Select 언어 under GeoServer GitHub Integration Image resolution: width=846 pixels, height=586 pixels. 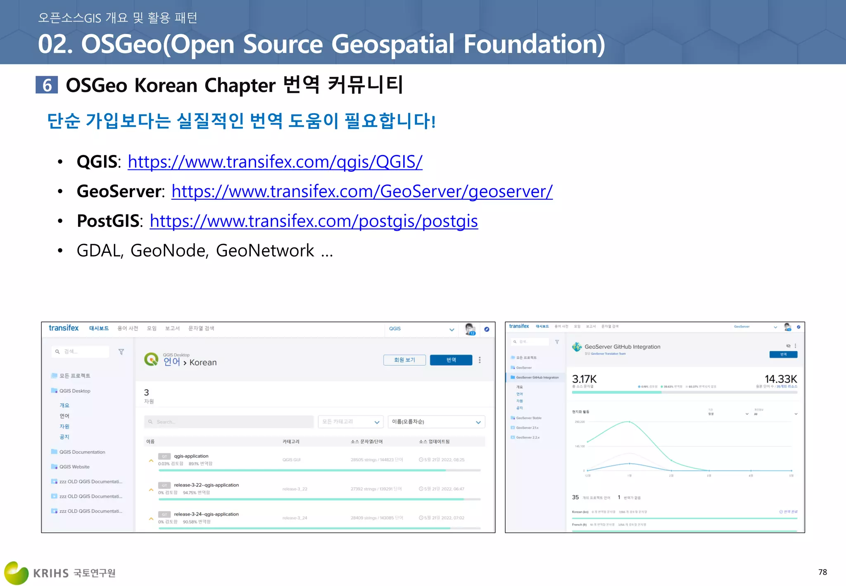pyautogui.click(x=520, y=394)
